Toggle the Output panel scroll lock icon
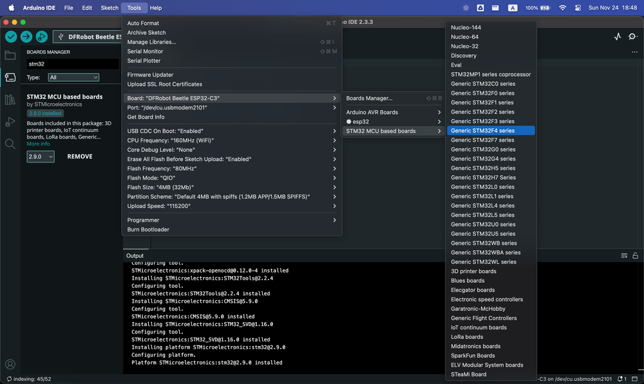Screen dimensions: 644x384 coord(635,256)
